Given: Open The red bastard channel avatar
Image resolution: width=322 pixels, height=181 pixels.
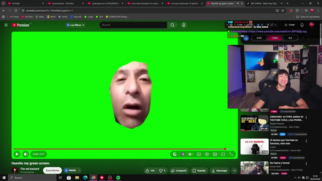Looking at the screenshot, I should [15, 170].
